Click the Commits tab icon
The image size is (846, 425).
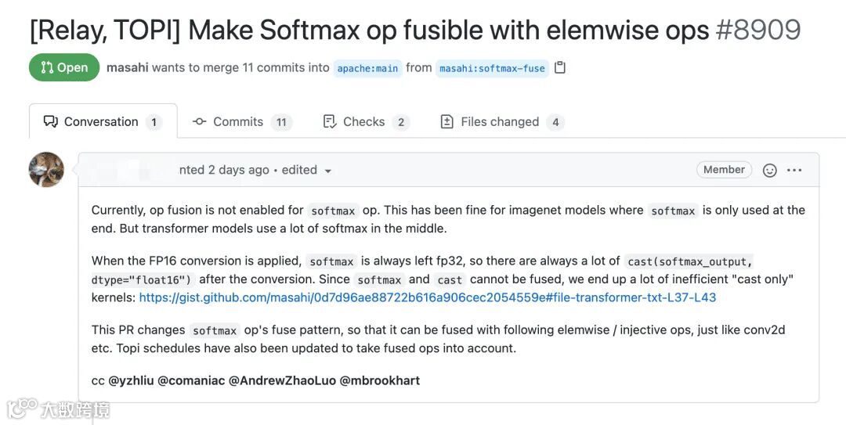point(200,121)
